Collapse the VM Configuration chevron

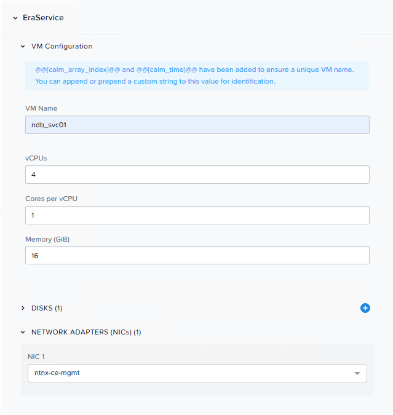[x=23, y=46]
